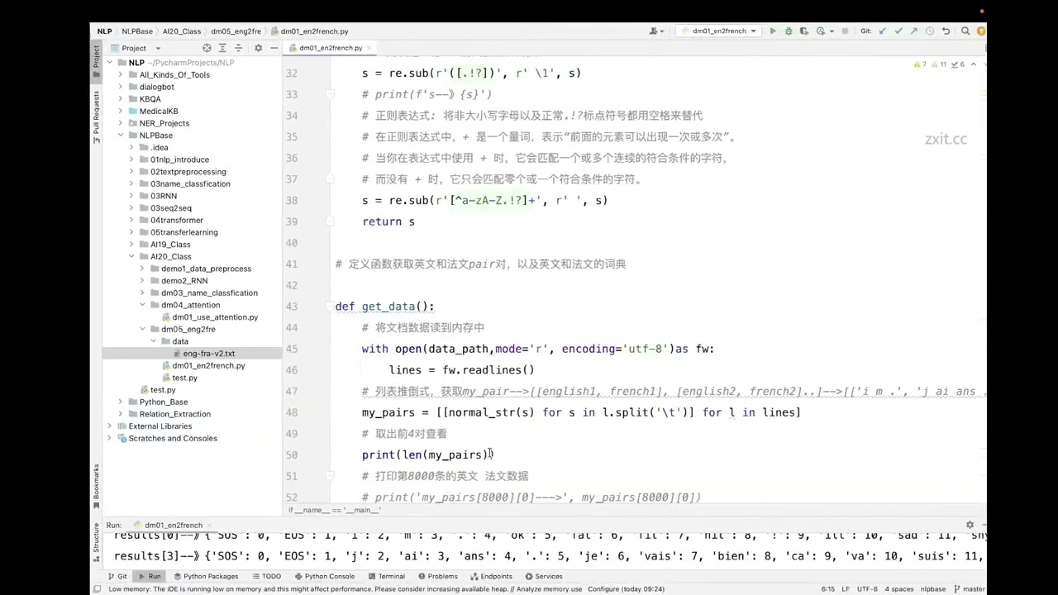Collapse the NLPBase folder
The width and height of the screenshot is (1058, 595).
(121, 136)
